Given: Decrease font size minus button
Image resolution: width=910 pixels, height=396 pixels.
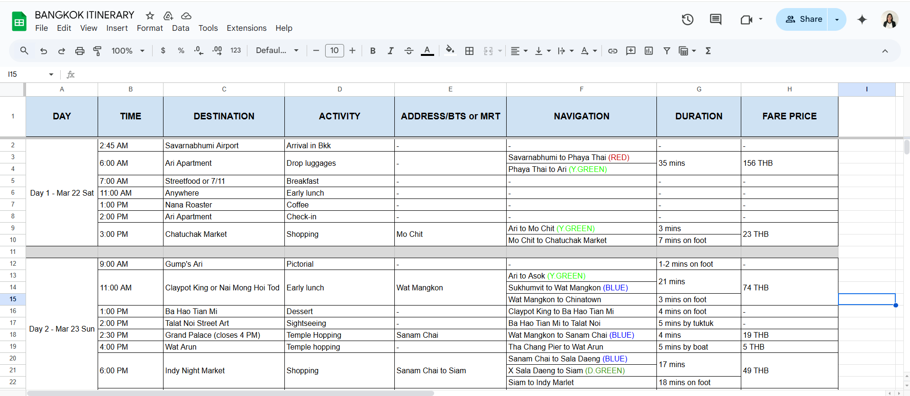Looking at the screenshot, I should tap(316, 51).
